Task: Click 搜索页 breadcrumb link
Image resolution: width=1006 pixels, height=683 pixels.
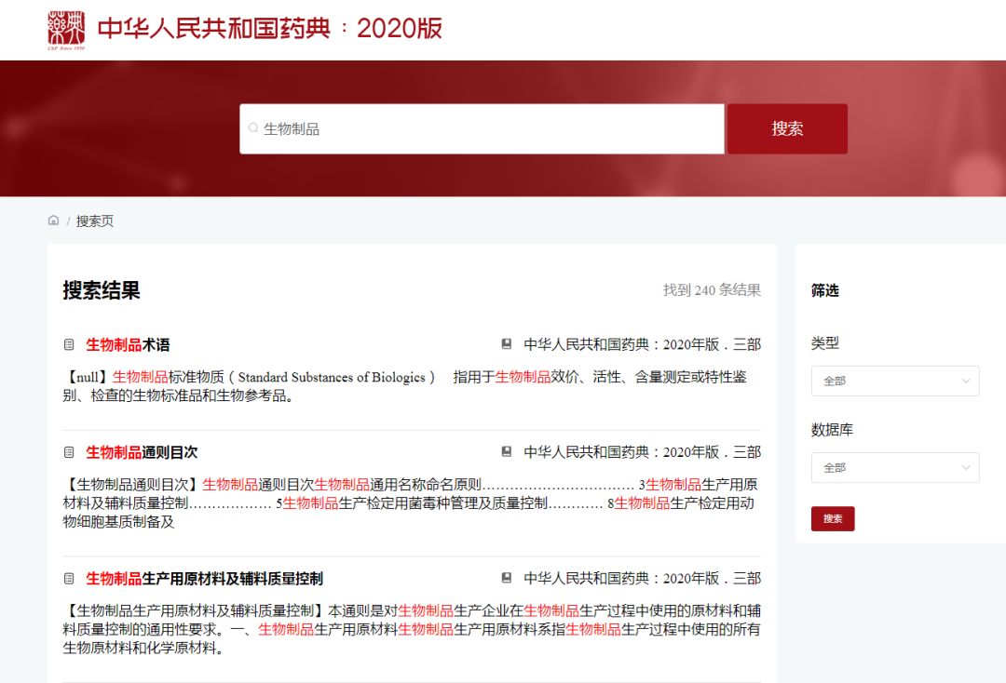Action: click(95, 221)
